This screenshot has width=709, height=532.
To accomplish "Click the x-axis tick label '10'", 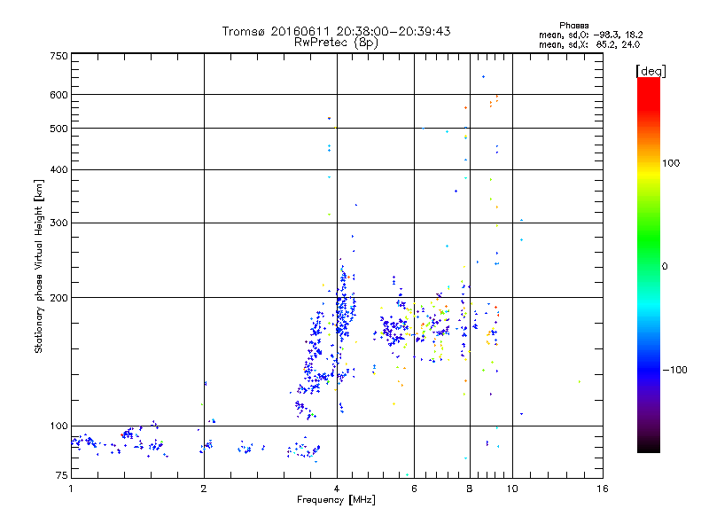I will coord(512,489).
